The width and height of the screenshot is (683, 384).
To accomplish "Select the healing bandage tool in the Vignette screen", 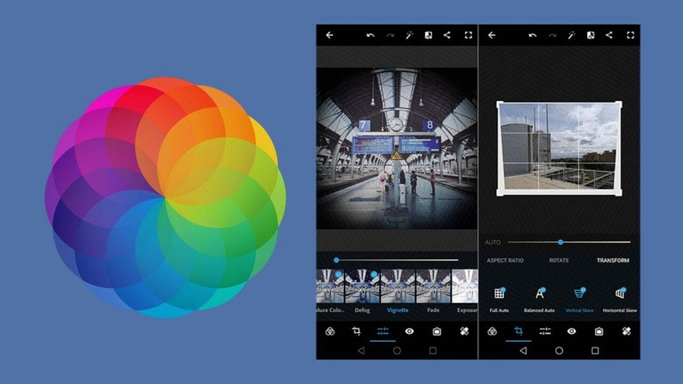I will tap(464, 331).
